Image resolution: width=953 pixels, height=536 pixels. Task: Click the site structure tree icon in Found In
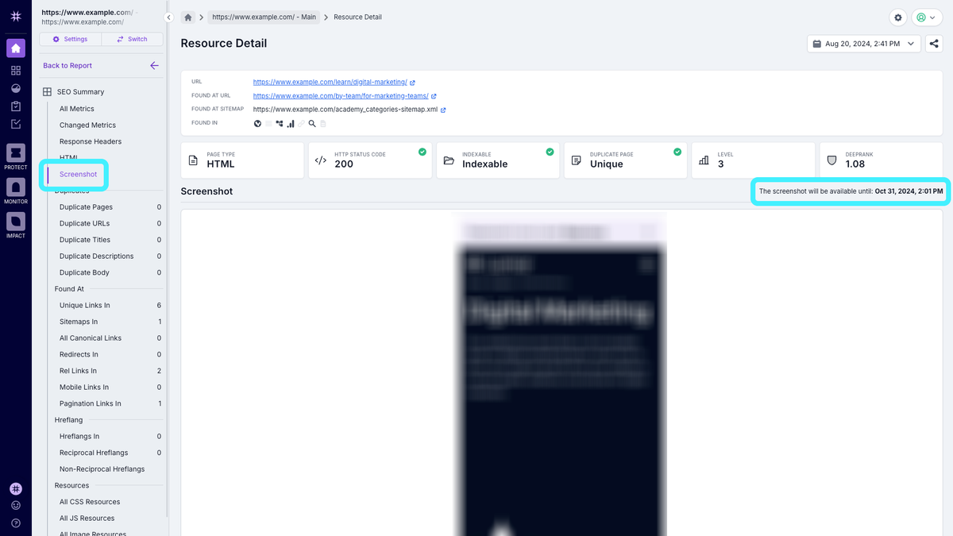[280, 123]
